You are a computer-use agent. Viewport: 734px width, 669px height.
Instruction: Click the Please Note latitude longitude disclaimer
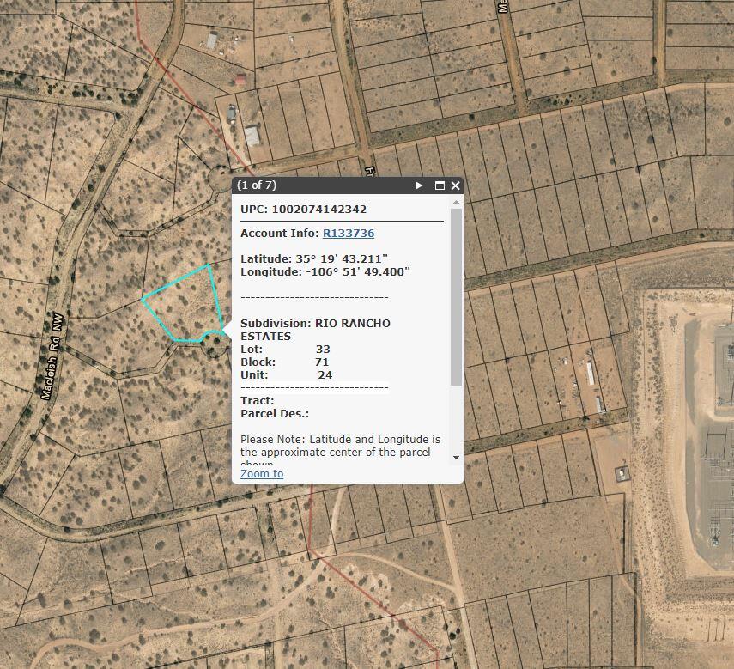(340, 452)
